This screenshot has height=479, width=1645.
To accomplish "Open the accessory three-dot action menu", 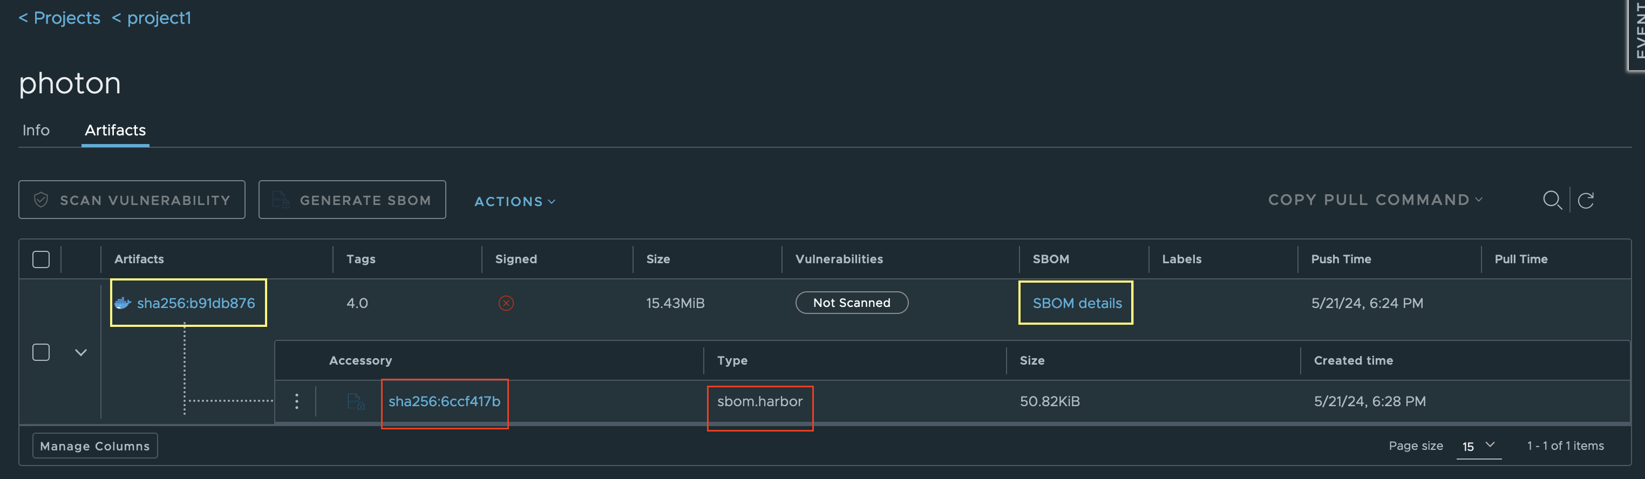I will [297, 401].
